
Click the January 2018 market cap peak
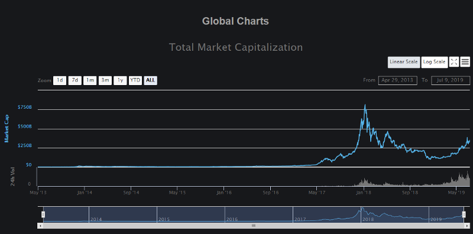[x=365, y=105]
